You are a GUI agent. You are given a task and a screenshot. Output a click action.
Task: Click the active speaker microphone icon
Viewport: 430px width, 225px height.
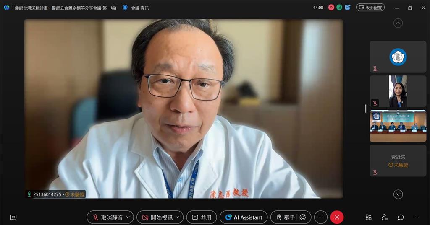29,194
